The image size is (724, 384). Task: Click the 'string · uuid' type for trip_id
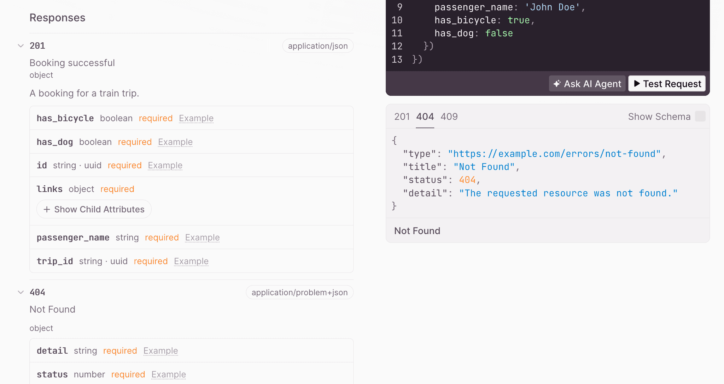tap(103, 261)
